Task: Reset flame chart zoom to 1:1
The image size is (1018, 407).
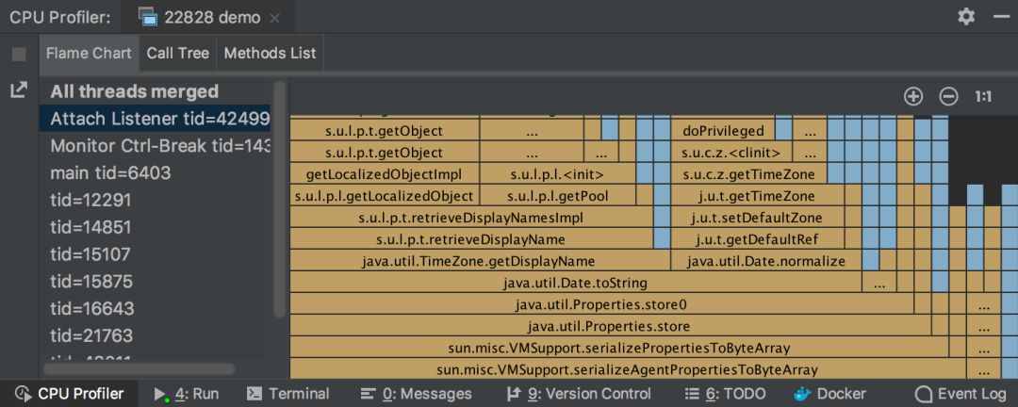Action: pos(983,96)
